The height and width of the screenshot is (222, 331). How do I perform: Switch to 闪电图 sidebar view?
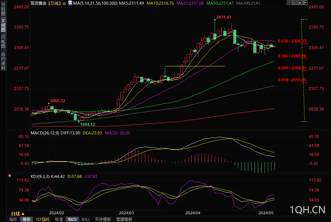(3, 41)
